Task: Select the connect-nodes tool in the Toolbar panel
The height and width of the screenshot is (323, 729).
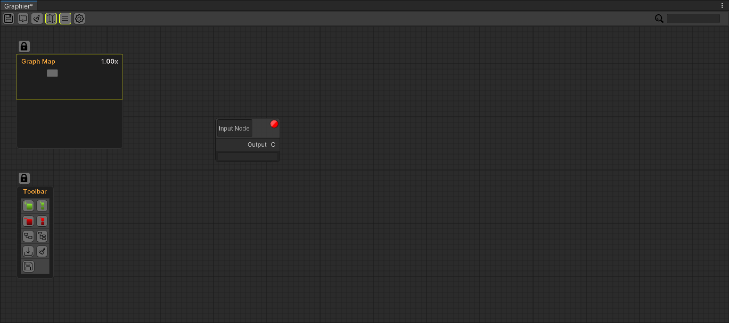Action: pyautogui.click(x=28, y=236)
